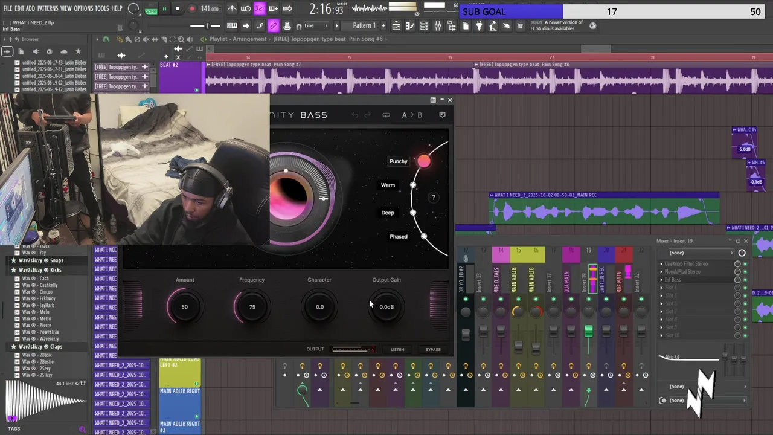Viewport: 773px width, 435px height.
Task: Open the VIEW menu
Action: coord(66,8)
